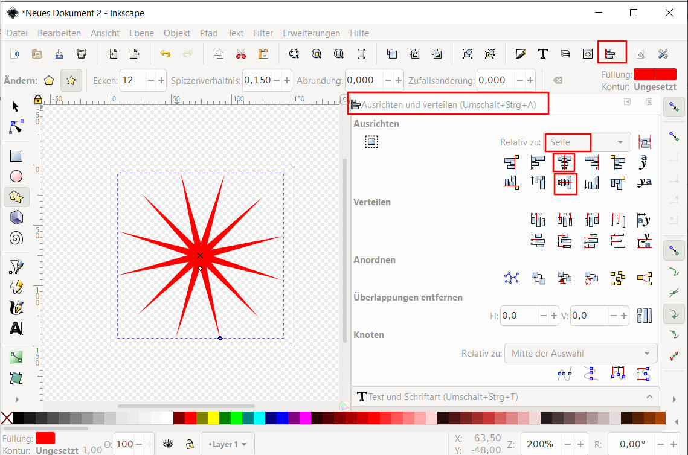Click the undo arrow
This screenshot has width=688, height=455.
(x=166, y=54)
